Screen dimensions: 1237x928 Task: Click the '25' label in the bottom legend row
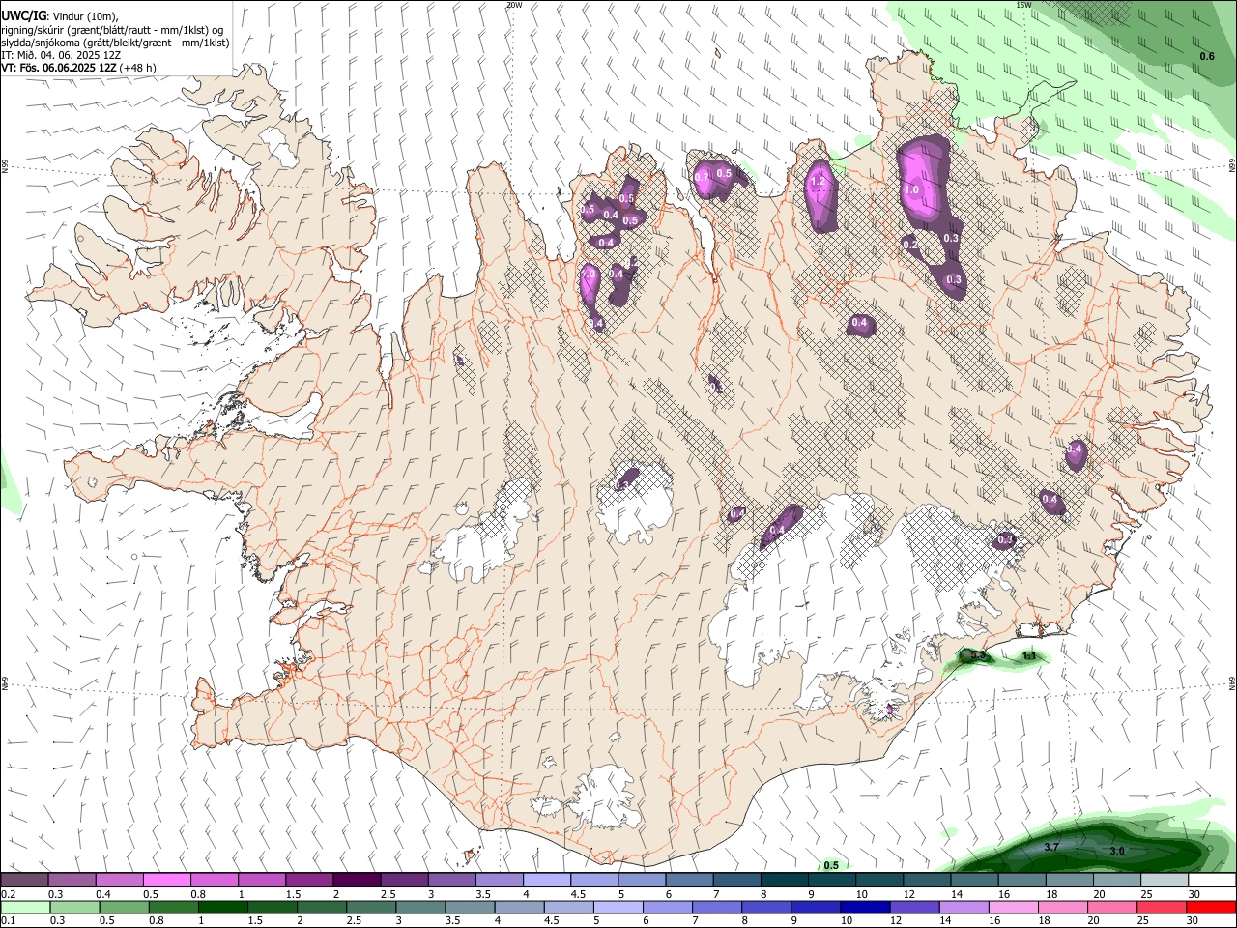click(x=1144, y=921)
